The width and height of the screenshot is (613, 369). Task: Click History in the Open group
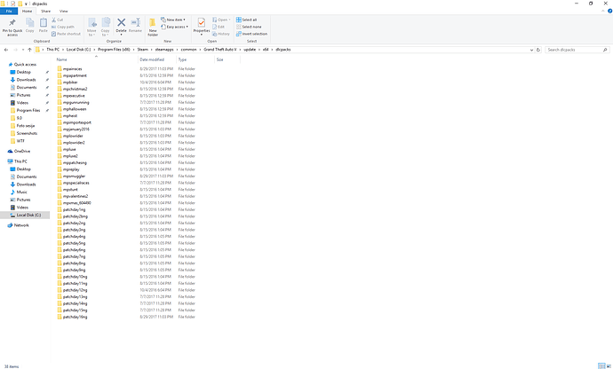coord(221,34)
